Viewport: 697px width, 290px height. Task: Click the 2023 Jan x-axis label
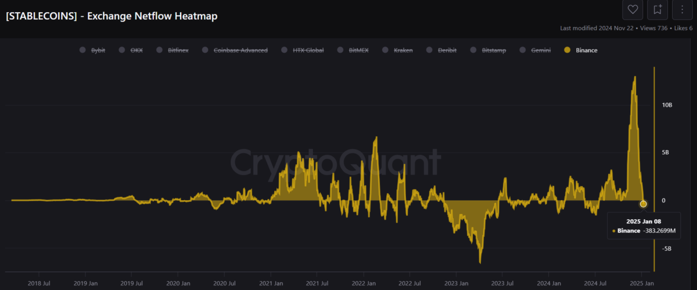[456, 284]
